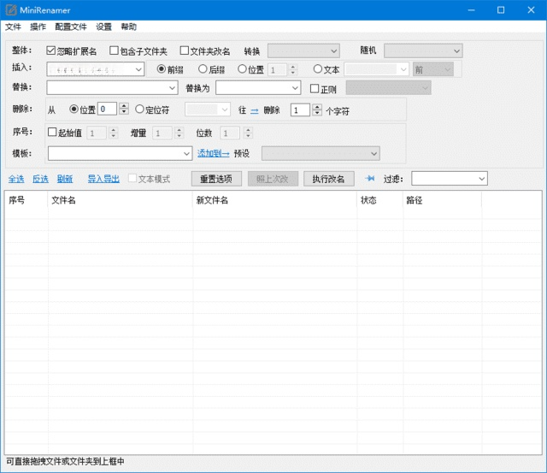Screen dimensions: 547x473
Task: Open the 设置 menu
Action: (103, 27)
